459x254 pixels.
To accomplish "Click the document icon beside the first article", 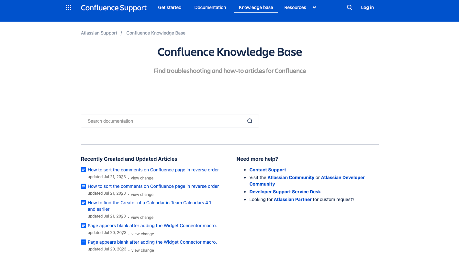I will [84, 169].
